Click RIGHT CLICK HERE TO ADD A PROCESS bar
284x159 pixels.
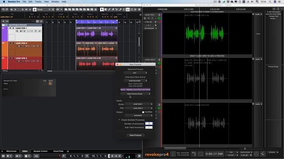click(x=207, y=56)
